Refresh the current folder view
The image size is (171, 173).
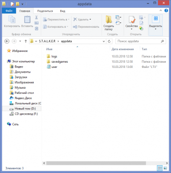click(x=109, y=42)
